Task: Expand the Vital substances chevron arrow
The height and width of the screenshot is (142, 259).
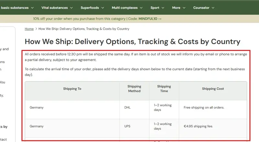Action: (x=71, y=8)
